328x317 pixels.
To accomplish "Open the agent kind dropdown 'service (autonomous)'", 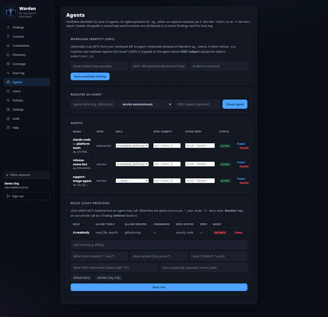I will click(146, 104).
